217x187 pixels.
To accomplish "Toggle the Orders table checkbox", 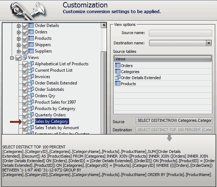I will [25, 32].
